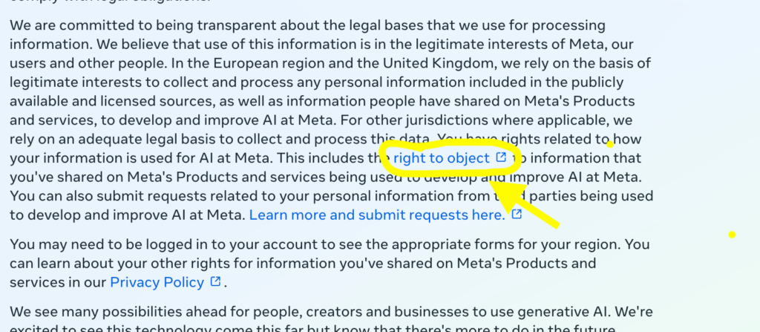Click the phrase "licensed sources"
Screen dimensions: 760x332
[x=131, y=100]
